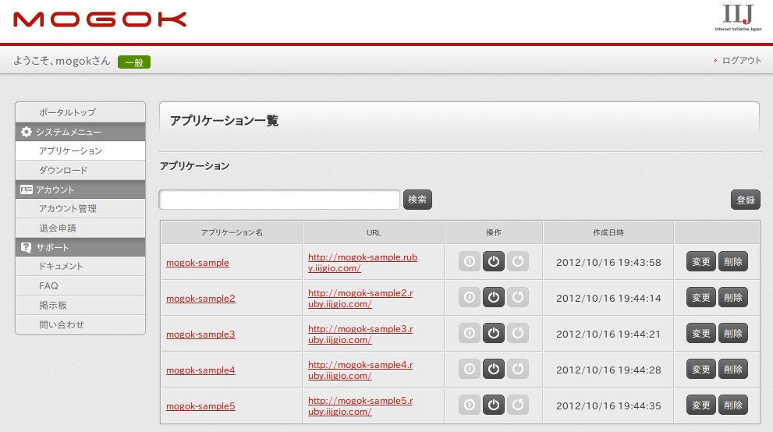The height and width of the screenshot is (432, 773).
Task: Click the 登録 button
Action: 746,200
